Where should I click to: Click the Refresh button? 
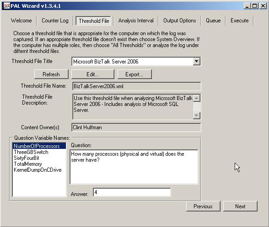coord(51,74)
